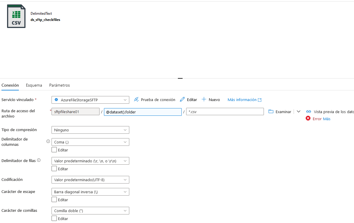Expand chevron next to Examinar
This screenshot has height=223, width=354.
[x=298, y=112]
